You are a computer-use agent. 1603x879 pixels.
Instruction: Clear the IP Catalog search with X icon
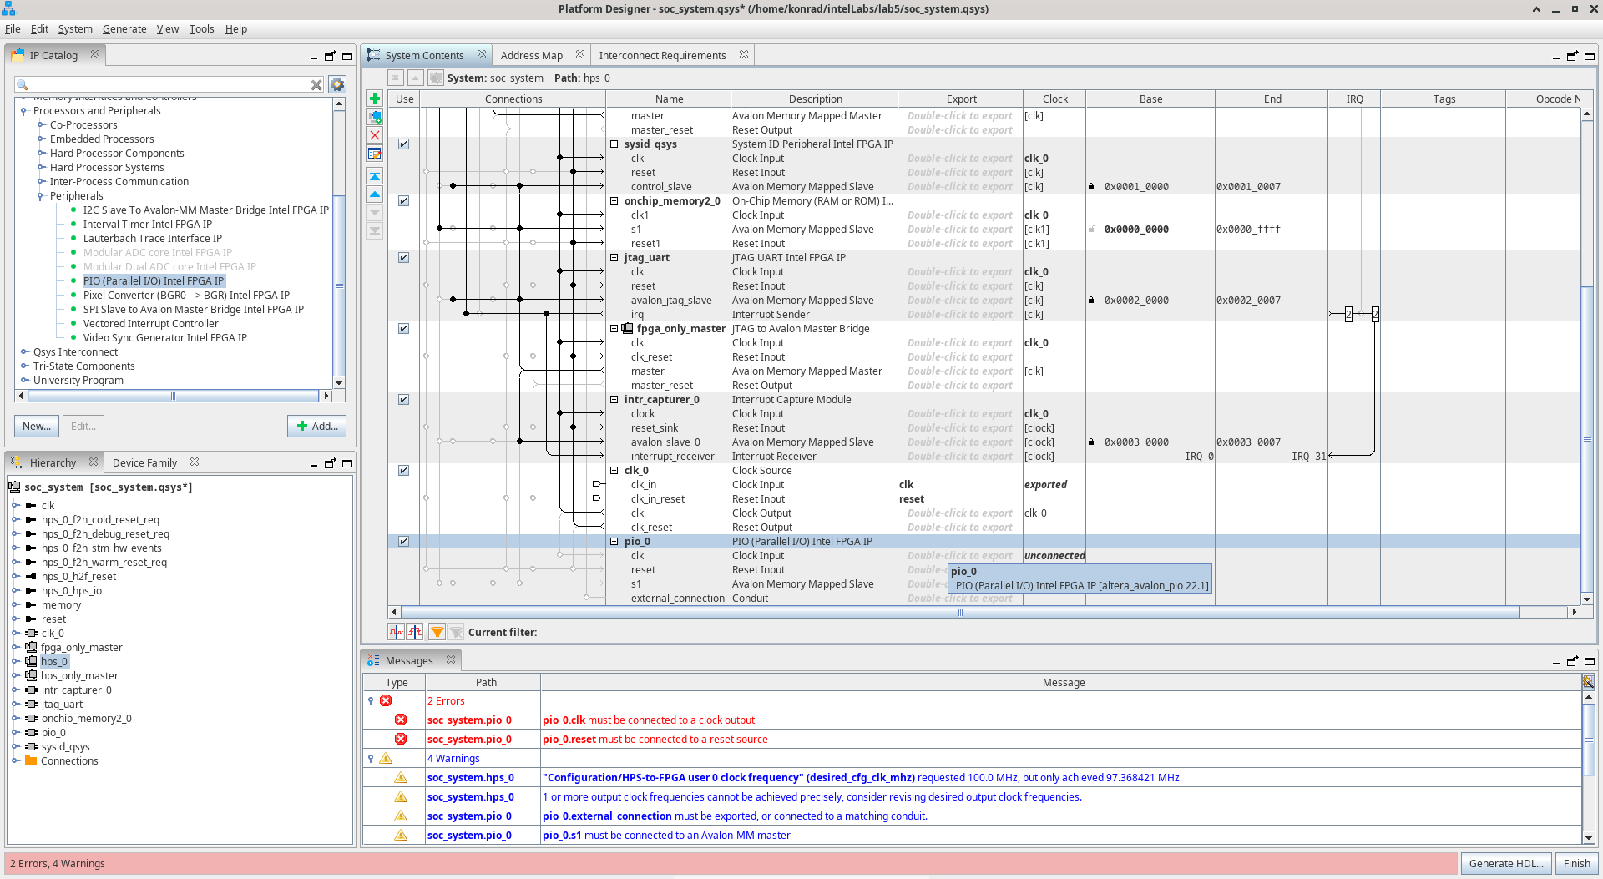[316, 84]
